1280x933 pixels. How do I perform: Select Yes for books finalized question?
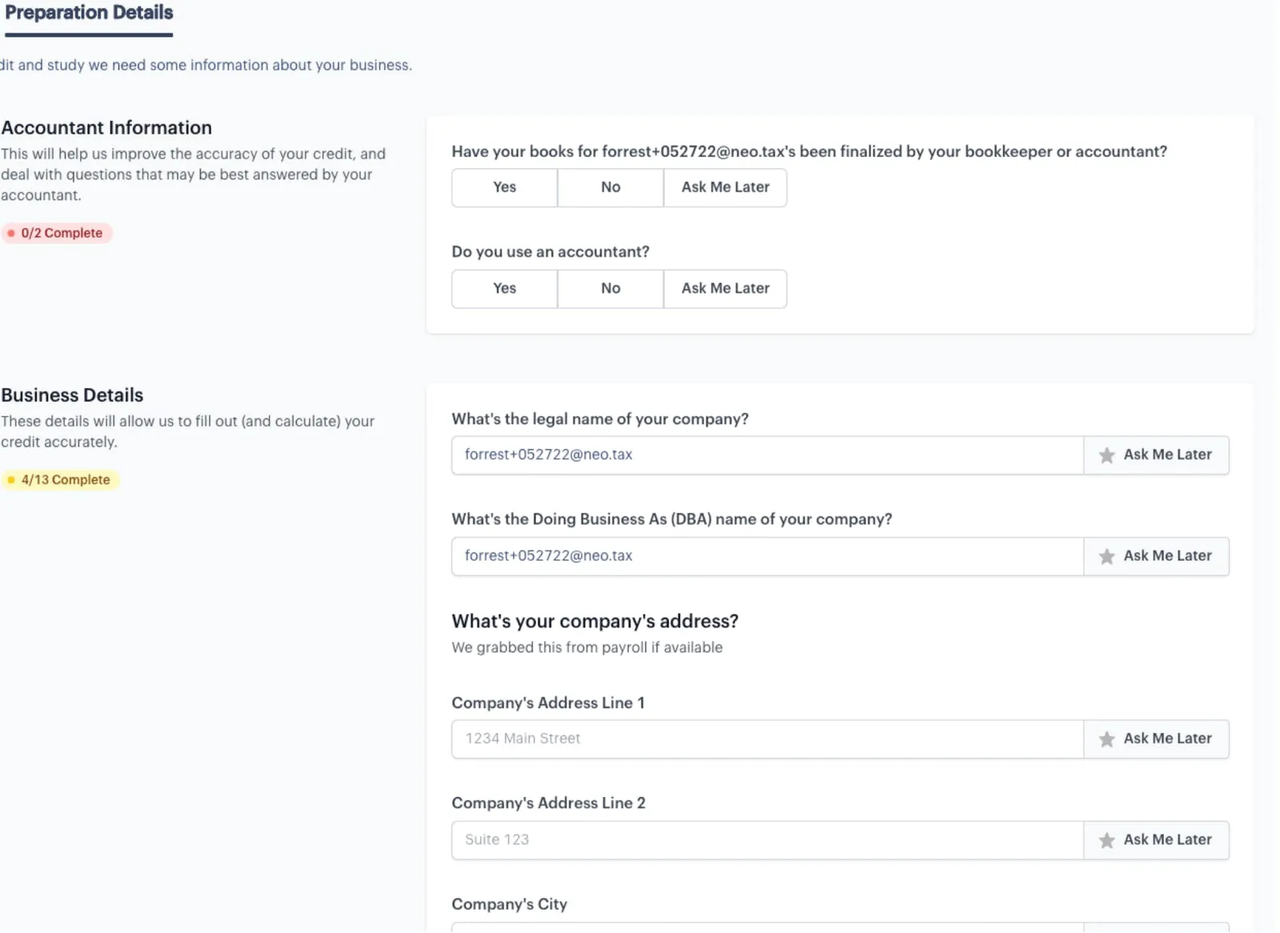pos(504,187)
